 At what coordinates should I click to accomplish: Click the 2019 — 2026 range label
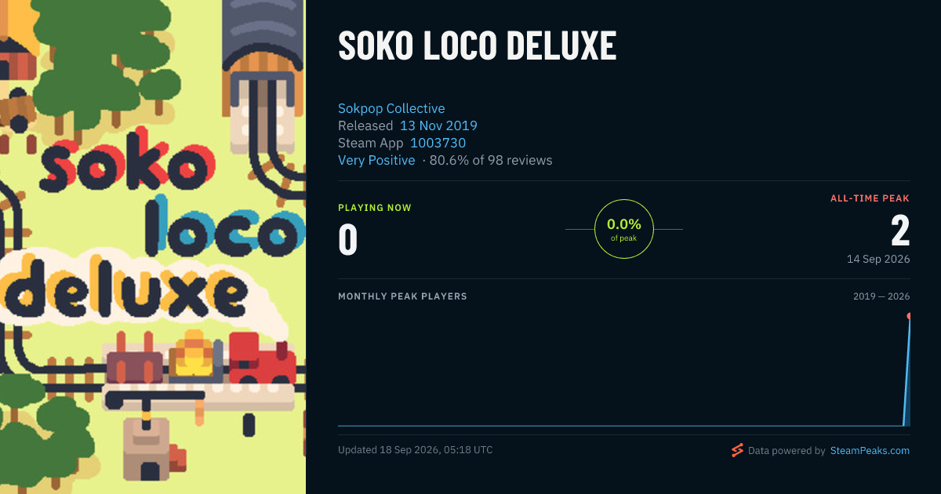coord(881,296)
